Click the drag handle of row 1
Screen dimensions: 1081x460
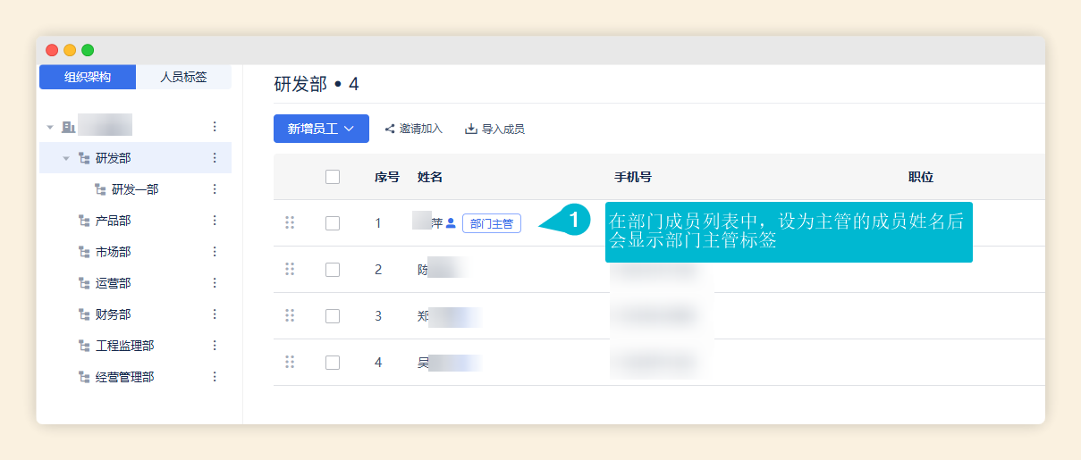click(290, 222)
